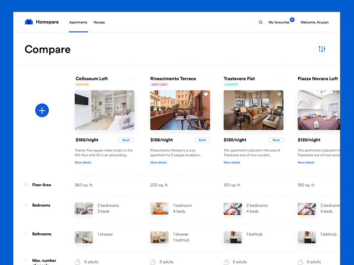Open the search by clicking the magnifier icon
The height and width of the screenshot is (265, 354).
click(261, 22)
